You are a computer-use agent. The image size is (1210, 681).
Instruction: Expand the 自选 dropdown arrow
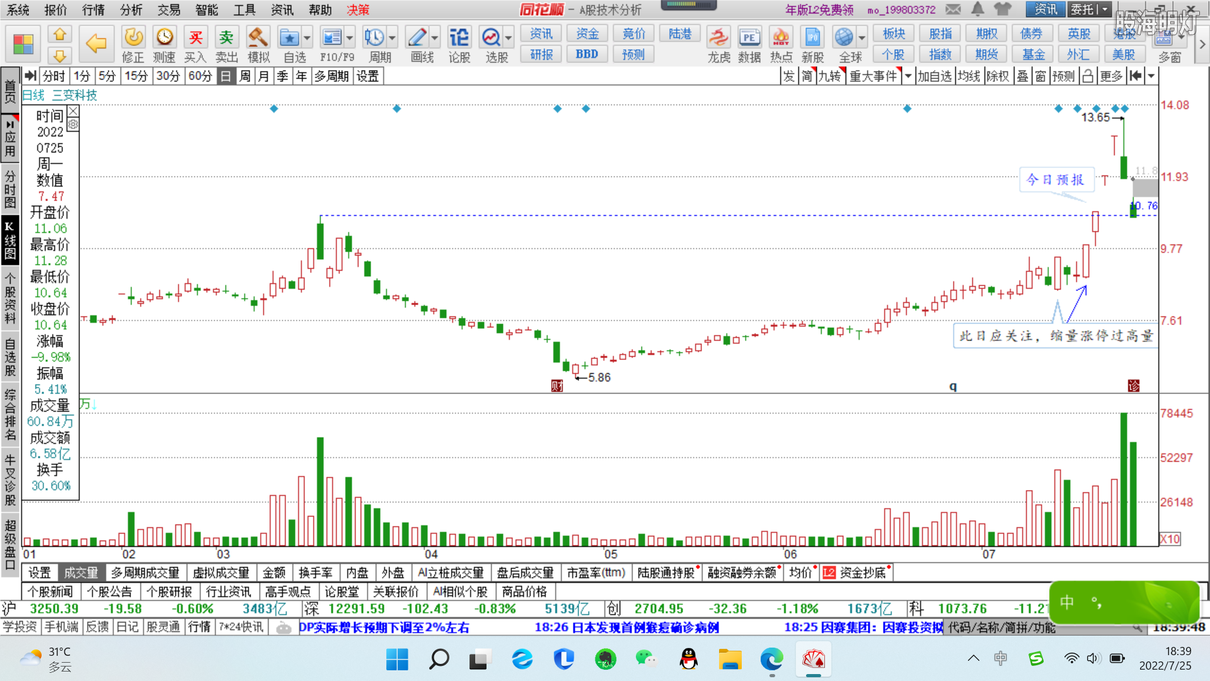[307, 38]
